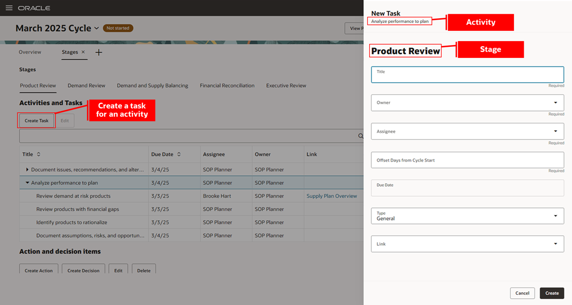Collapse the Analyze performance to plan row
Image resolution: width=572 pixels, height=305 pixels.
(27, 183)
